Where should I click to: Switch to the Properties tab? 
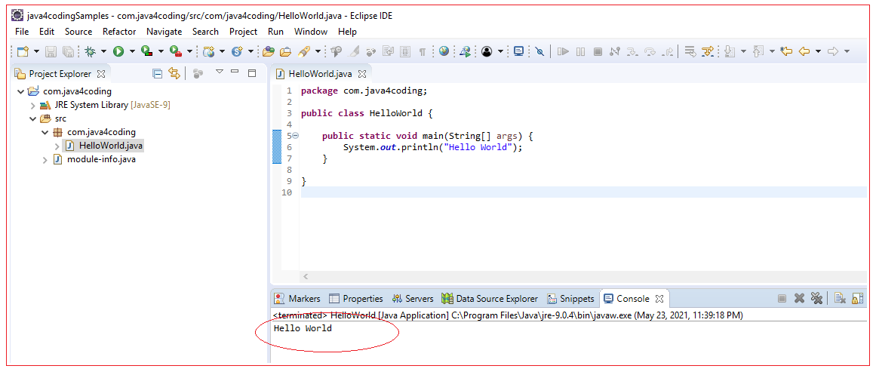tap(356, 299)
